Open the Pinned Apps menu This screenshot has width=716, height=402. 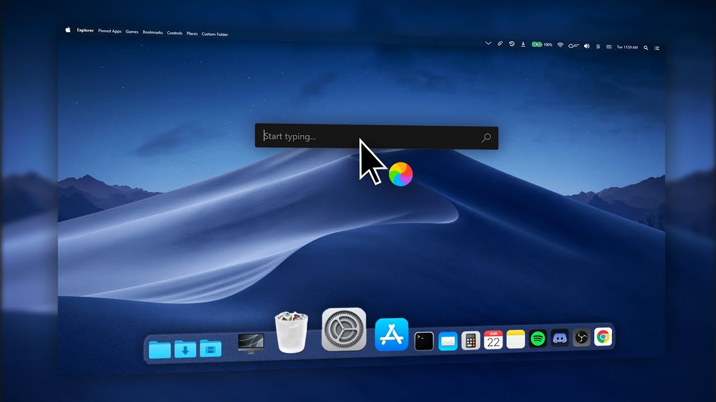(x=110, y=31)
